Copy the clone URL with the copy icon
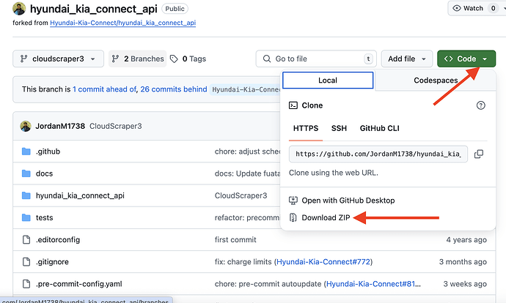Image resolution: width=506 pixels, height=303 pixels. [x=479, y=154]
